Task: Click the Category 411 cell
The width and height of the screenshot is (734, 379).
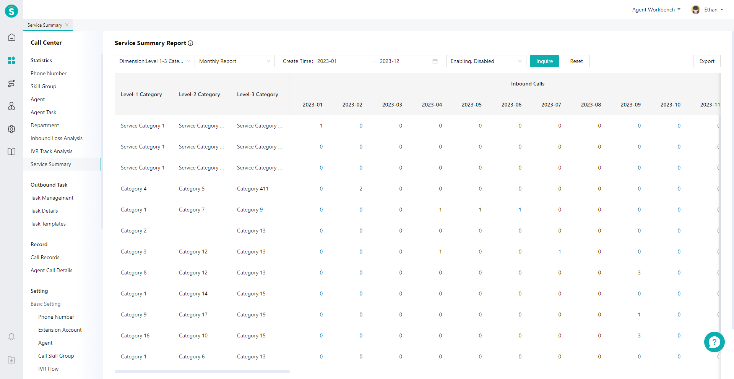Action: tap(253, 189)
